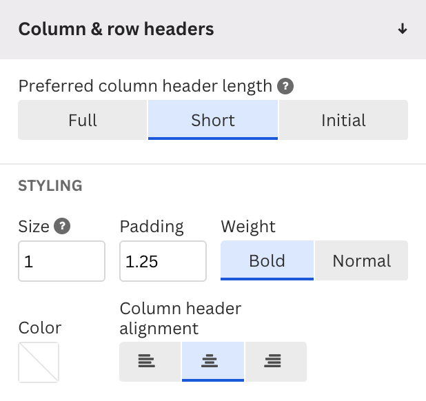Image resolution: width=426 pixels, height=401 pixels.
Task: Open help icon for preferred column header length
Action: [x=285, y=86]
